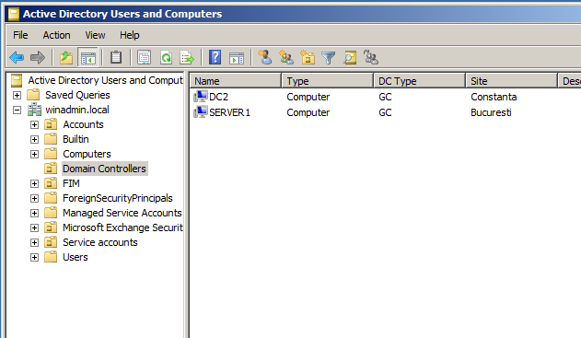Expand the FIM organizational unit
This screenshot has width=581, height=338.
coord(34,184)
